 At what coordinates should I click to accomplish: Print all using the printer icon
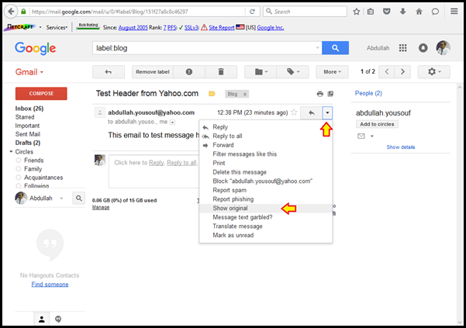319,94
